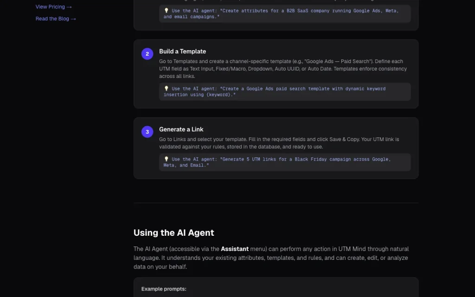Click the Generate a Link description paragraph
This screenshot has width=475, height=297.
tap(279, 143)
